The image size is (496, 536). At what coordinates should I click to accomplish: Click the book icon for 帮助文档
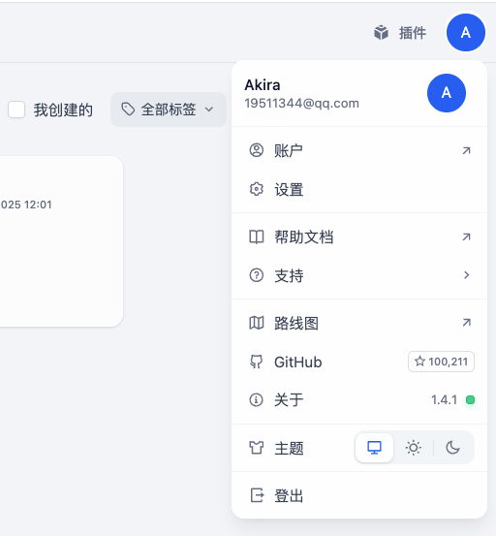(x=256, y=236)
